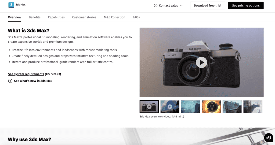Select the bridge tower cityscape thumbnail
Screen dimensions: 275x145
[x=253, y=107]
